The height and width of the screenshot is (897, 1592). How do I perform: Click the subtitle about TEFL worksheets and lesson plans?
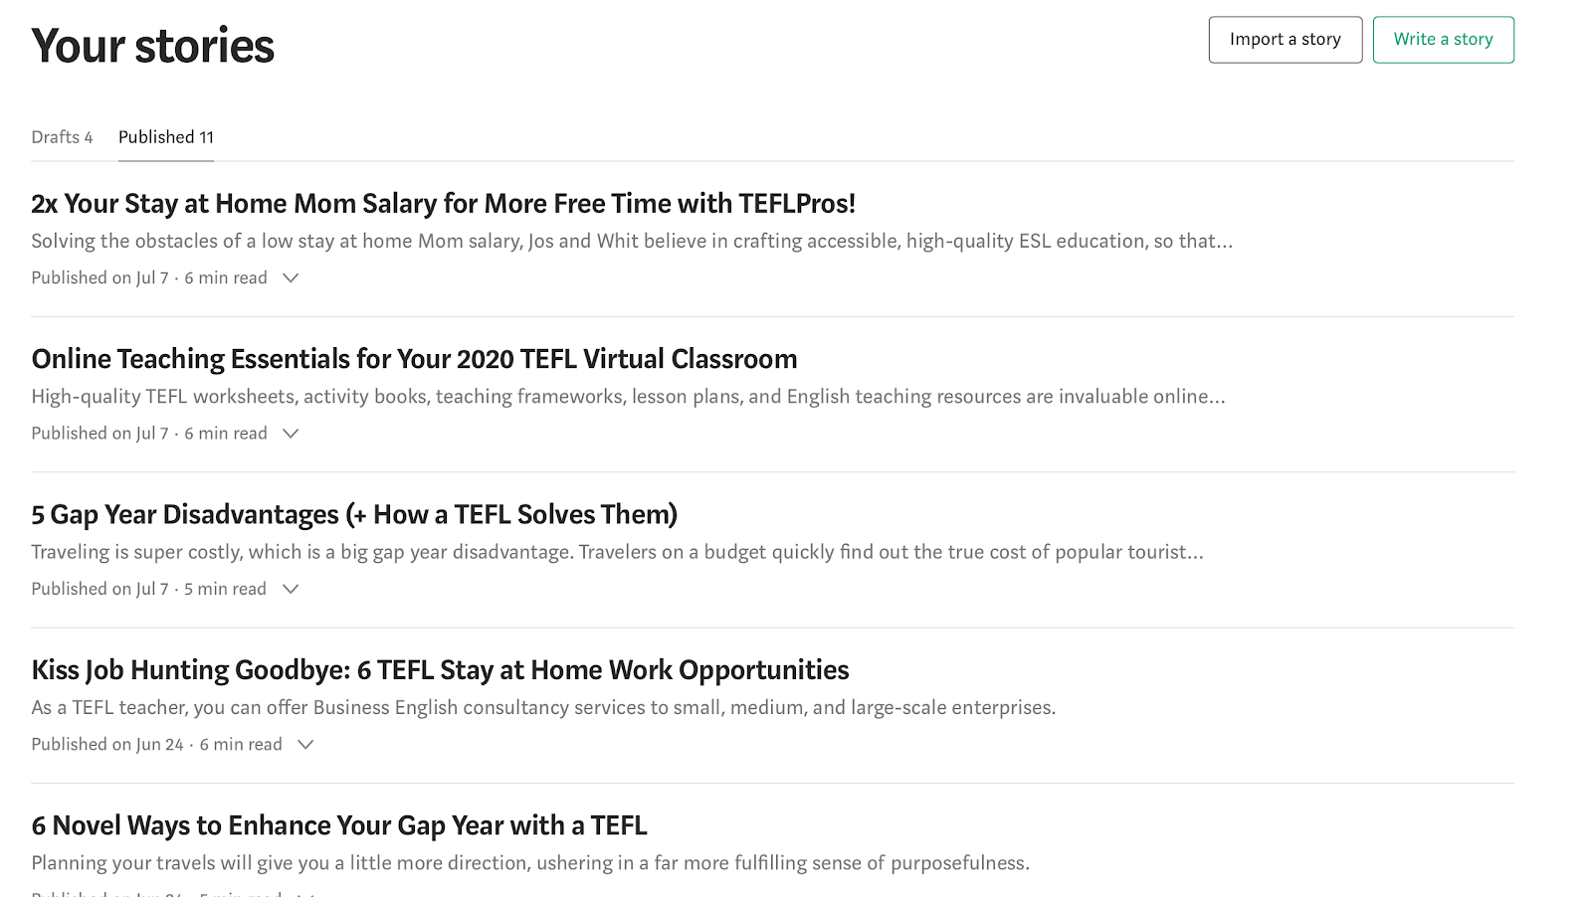click(628, 396)
